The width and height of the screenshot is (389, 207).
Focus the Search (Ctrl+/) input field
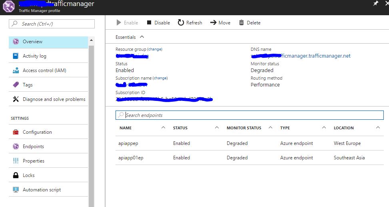(x=52, y=24)
